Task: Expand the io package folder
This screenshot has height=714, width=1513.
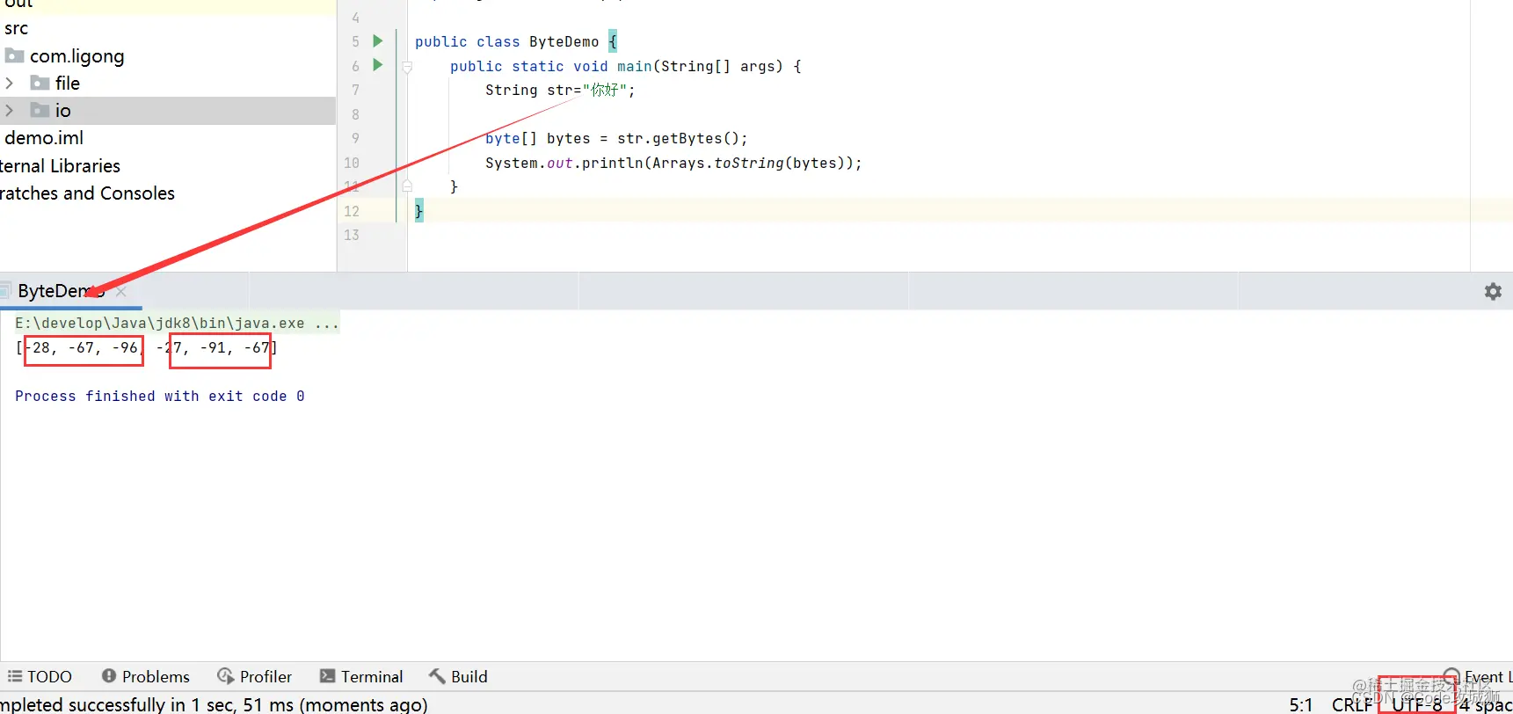Action: (10, 111)
